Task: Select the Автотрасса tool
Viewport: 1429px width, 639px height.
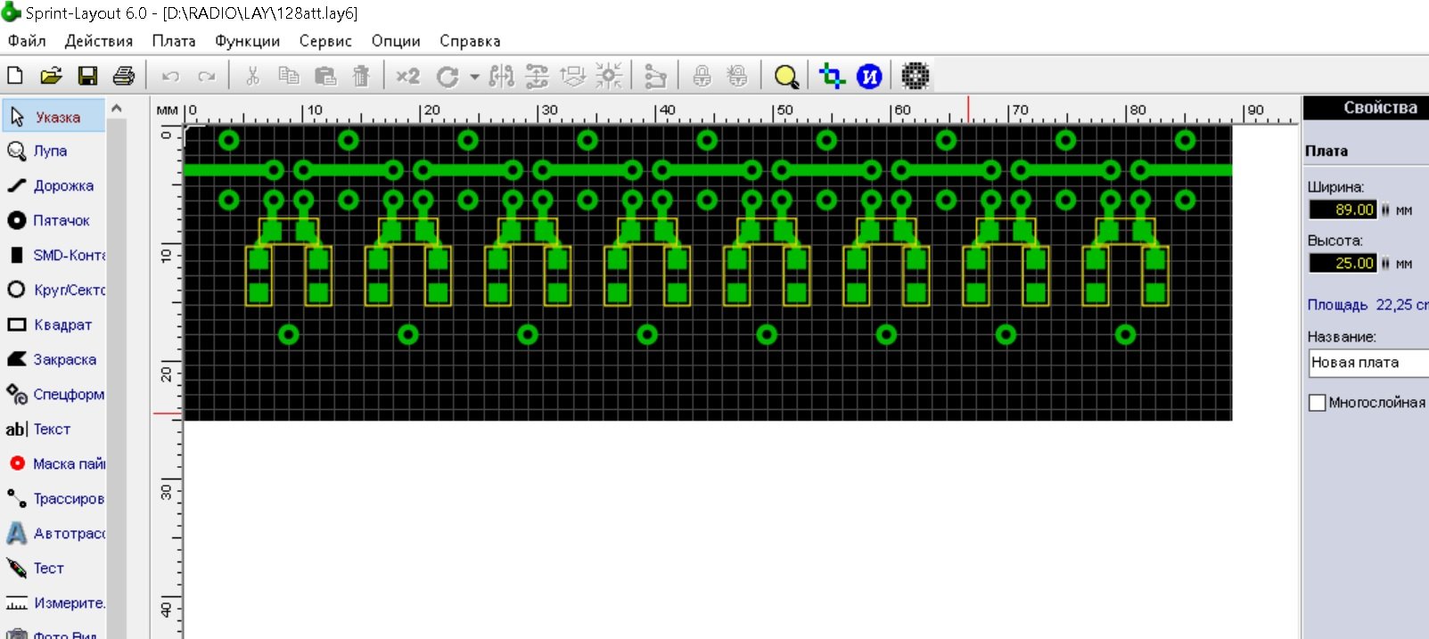Action: pos(54,534)
